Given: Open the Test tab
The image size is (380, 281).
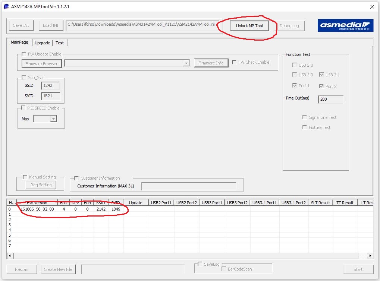Looking at the screenshot, I should [60, 43].
